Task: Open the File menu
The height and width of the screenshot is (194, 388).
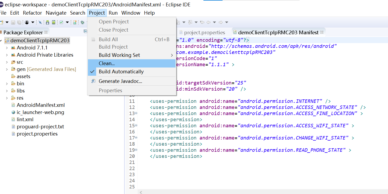Action: (x=3, y=13)
